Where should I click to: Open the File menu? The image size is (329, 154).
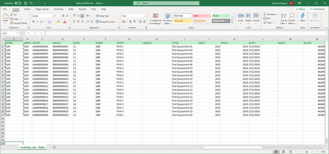click(5, 9)
